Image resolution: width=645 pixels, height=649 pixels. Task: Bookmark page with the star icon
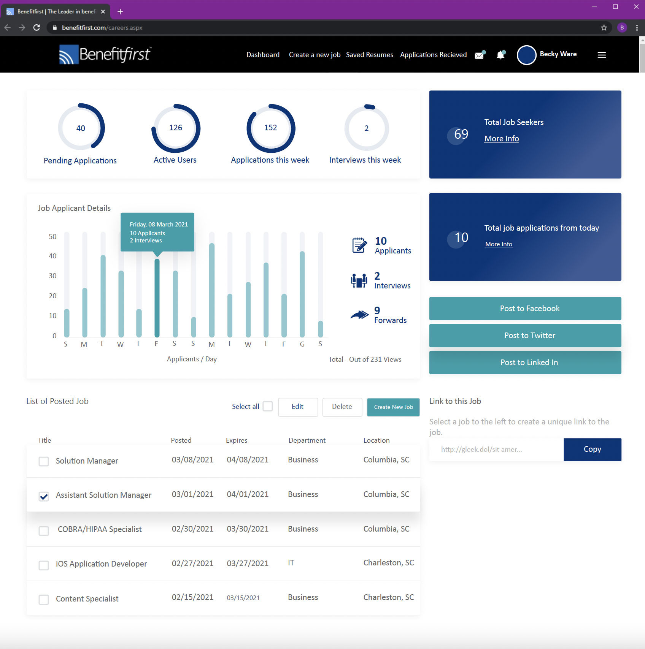(x=604, y=28)
